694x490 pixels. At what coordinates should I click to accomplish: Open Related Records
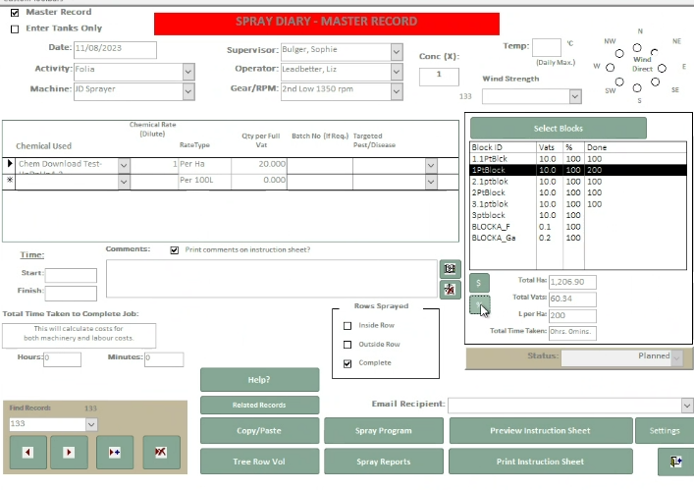pyautogui.click(x=259, y=405)
